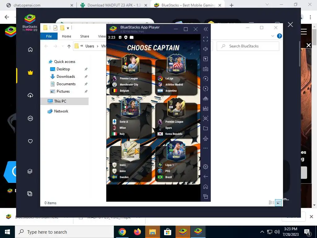Screen dimensions: 317x238
Task: Go to Android home via sidebar house icon
Action: [x=206, y=187]
